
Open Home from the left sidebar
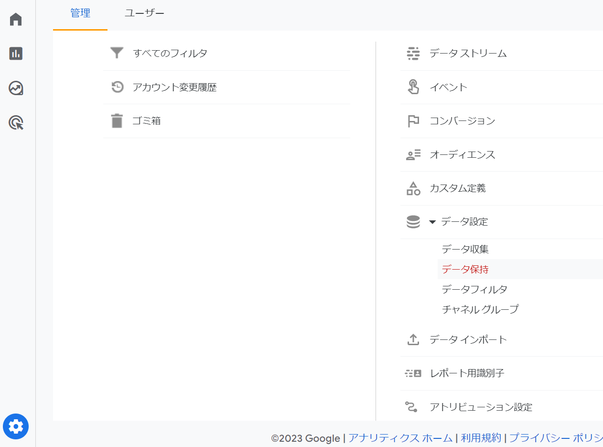pyautogui.click(x=16, y=20)
